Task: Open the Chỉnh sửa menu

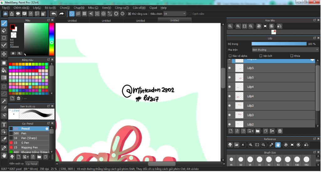Action: point(21,8)
